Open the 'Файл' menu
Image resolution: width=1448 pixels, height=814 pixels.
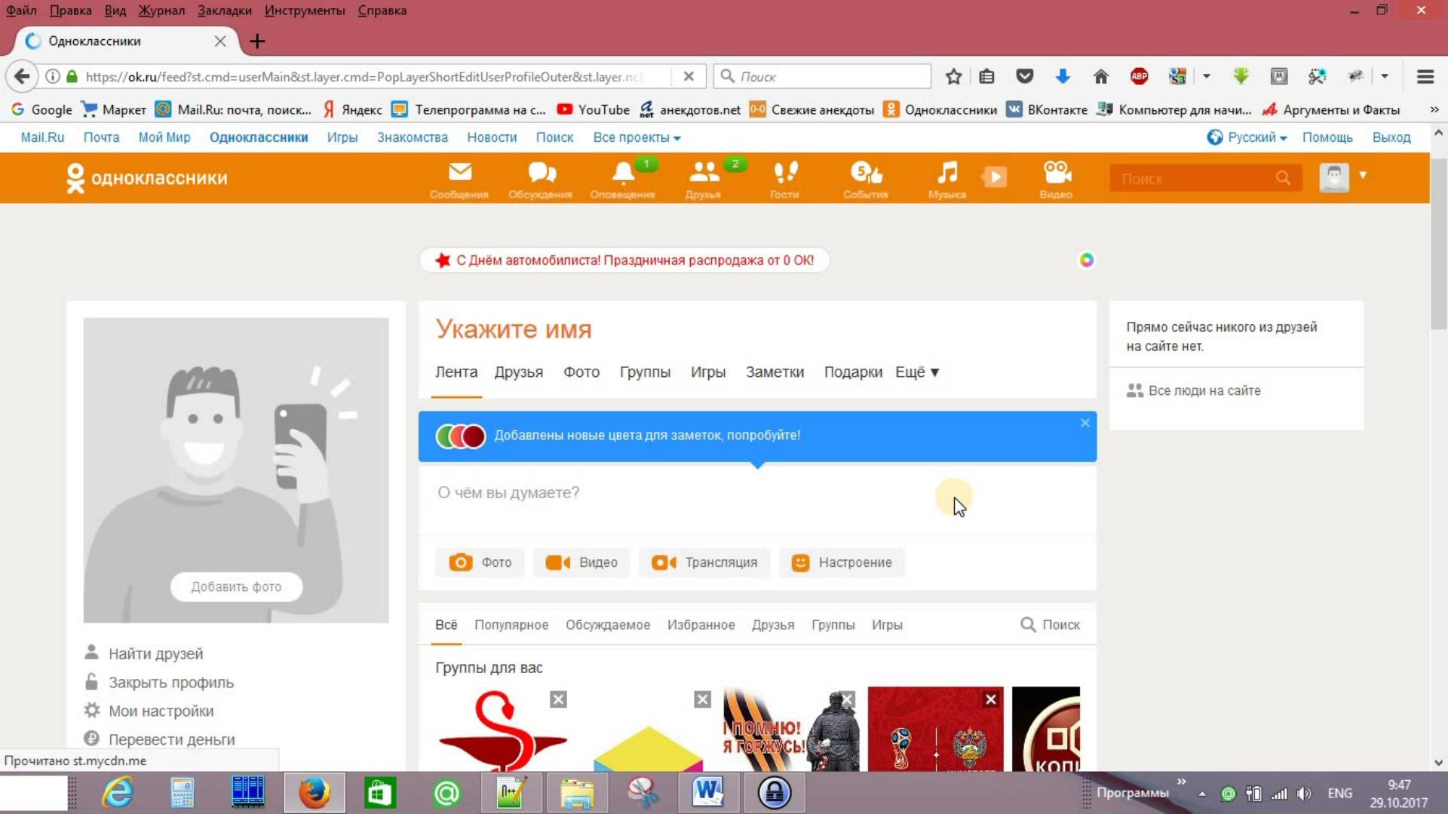coord(21,11)
